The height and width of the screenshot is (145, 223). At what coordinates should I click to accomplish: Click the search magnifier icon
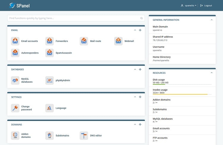click(x=141, y=18)
